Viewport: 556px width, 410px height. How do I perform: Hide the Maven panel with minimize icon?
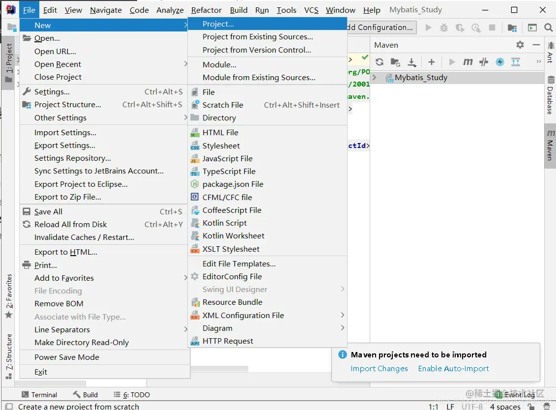(x=536, y=45)
